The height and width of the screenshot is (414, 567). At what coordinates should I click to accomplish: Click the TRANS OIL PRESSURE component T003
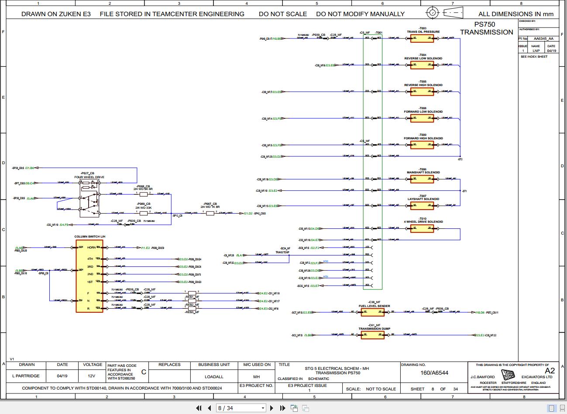pyautogui.click(x=422, y=38)
